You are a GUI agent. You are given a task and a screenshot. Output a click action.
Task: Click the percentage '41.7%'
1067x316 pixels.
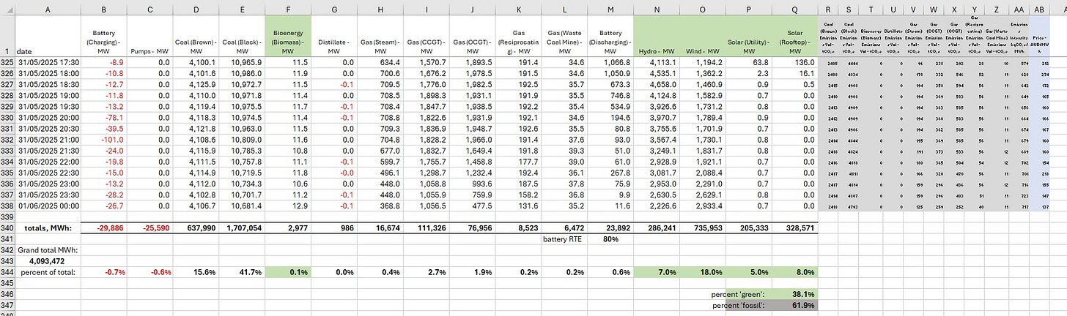[x=242, y=271]
